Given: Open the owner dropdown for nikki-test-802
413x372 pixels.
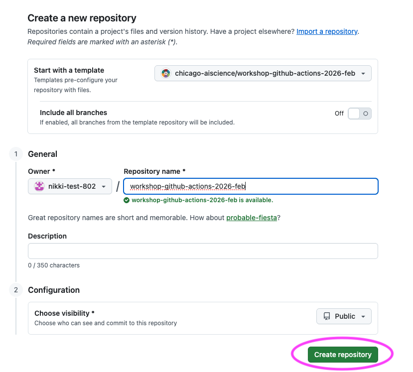Looking at the screenshot, I should (x=69, y=185).
